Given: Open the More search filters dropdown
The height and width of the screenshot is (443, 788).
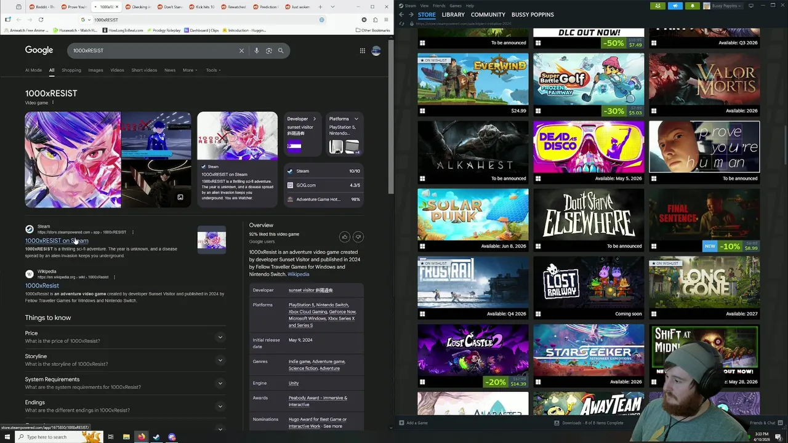Looking at the screenshot, I should pyautogui.click(x=190, y=70).
